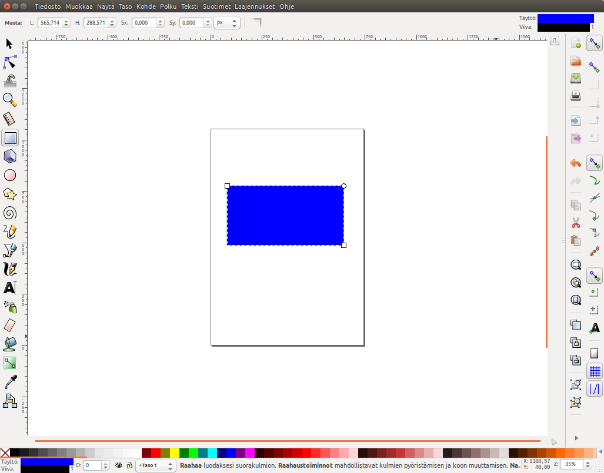604x473 pixels.
Task: Click the Undo arrow icon
Action: click(x=576, y=163)
